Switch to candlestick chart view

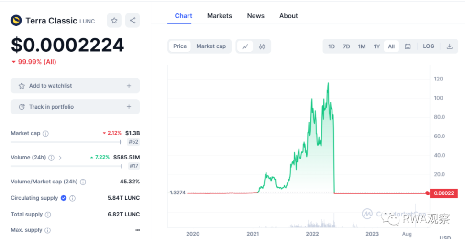point(262,46)
